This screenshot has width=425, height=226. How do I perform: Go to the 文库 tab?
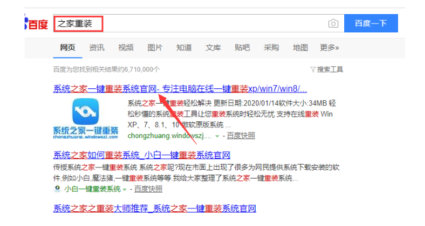point(213,47)
